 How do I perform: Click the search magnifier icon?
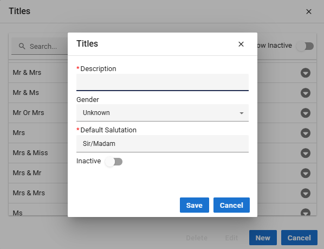click(22, 46)
